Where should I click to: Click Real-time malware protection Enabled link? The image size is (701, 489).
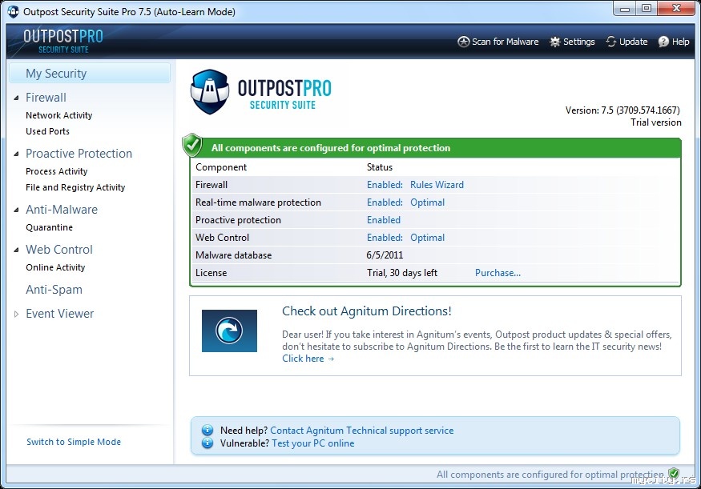[x=385, y=202]
